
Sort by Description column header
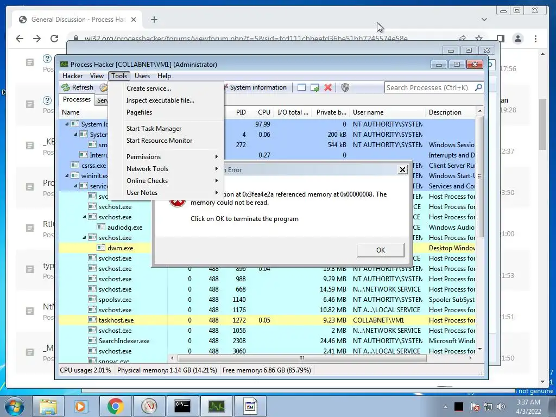pos(451,112)
